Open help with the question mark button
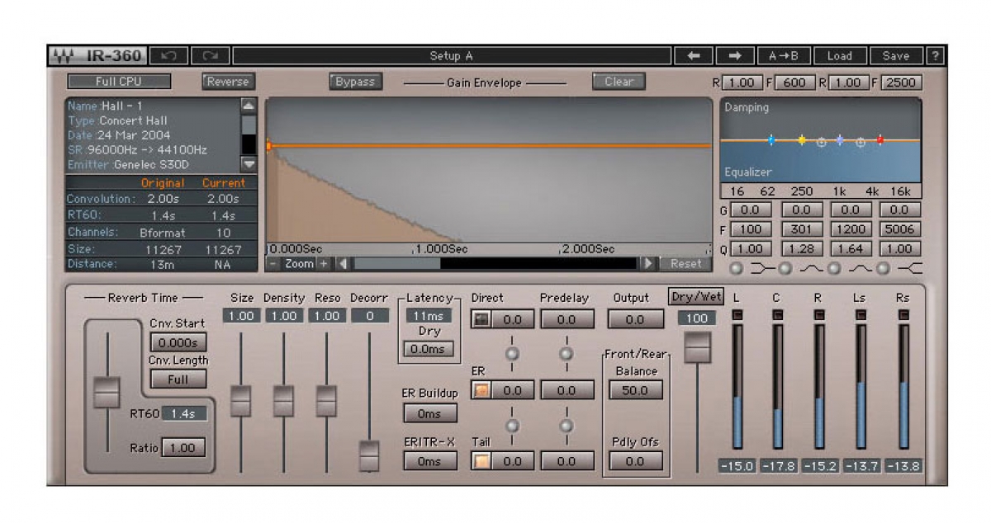This screenshot has height=523, width=991. click(x=935, y=56)
